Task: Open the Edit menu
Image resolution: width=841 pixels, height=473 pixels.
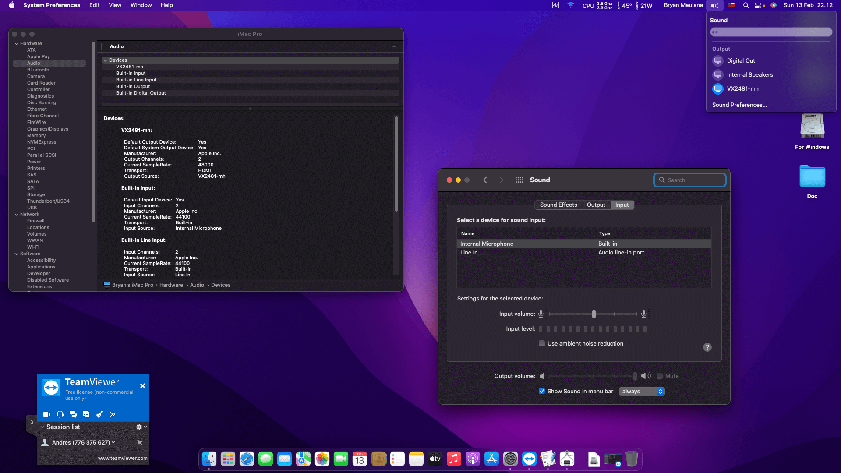Action: pos(95,5)
